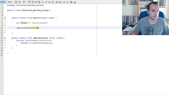Toggle Rectangular Selection icon
This screenshot has height=95, width=169.
click(42, 2)
